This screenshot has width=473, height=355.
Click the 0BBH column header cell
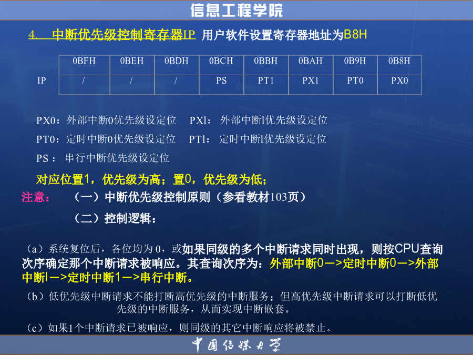(x=265, y=62)
